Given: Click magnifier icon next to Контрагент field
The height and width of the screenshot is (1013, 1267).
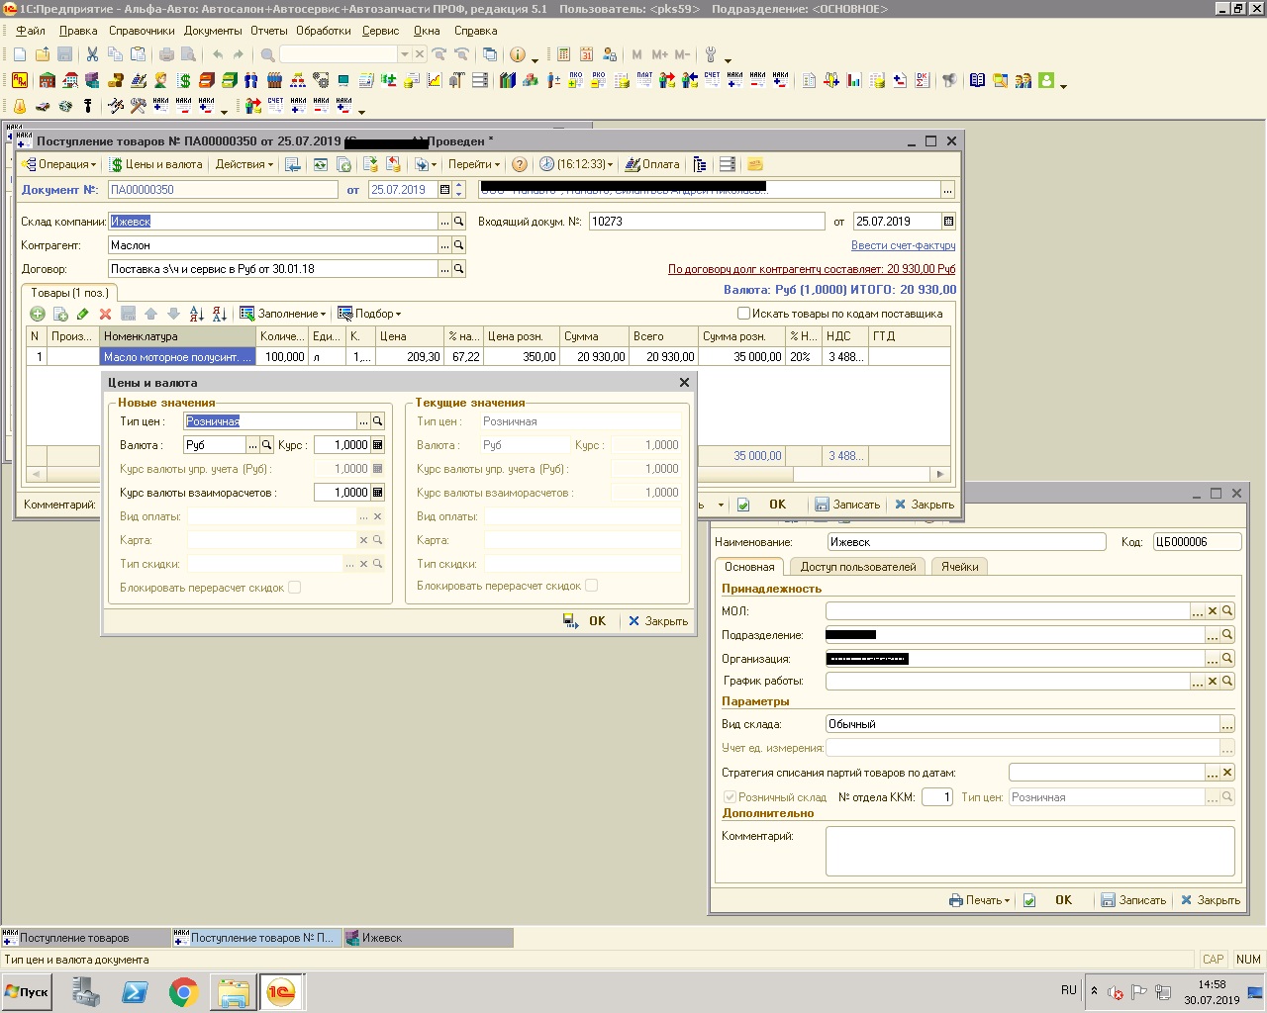Looking at the screenshot, I should pyautogui.click(x=459, y=245).
